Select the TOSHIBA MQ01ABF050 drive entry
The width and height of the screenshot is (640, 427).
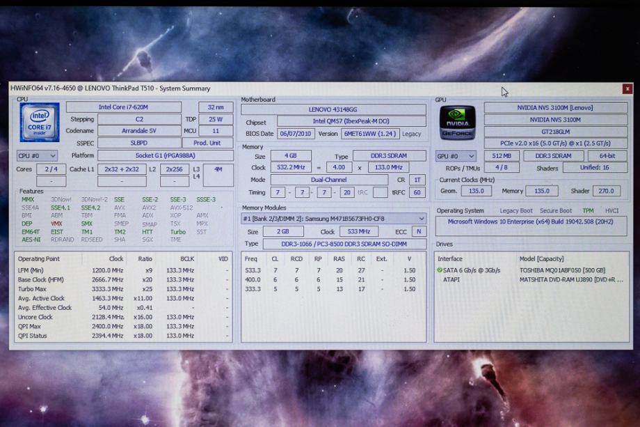562,270
